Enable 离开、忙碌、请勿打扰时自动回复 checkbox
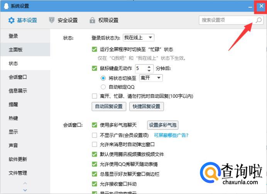Viewport: 267px width, 194px height. [94, 96]
